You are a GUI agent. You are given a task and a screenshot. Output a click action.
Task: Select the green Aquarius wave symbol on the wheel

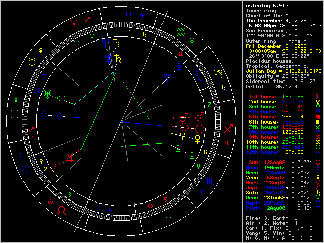[181, 31]
